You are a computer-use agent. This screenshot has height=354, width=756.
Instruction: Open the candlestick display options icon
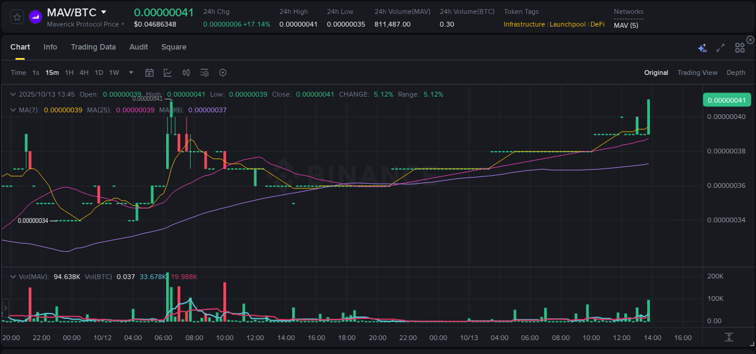pyautogui.click(x=186, y=72)
